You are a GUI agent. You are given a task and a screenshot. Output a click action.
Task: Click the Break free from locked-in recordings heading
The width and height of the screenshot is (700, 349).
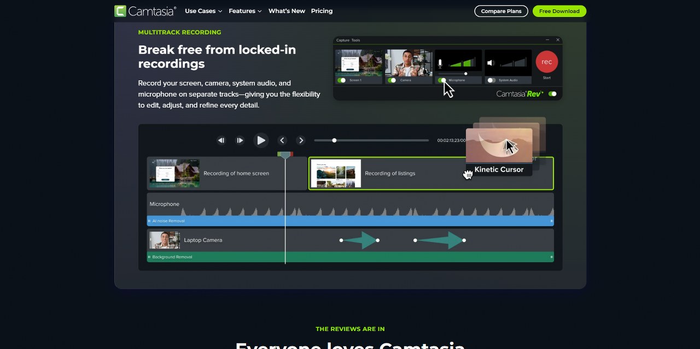(217, 57)
